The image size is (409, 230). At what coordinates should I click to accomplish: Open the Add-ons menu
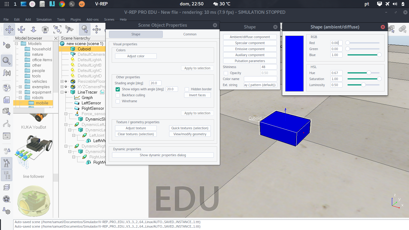pos(92,19)
